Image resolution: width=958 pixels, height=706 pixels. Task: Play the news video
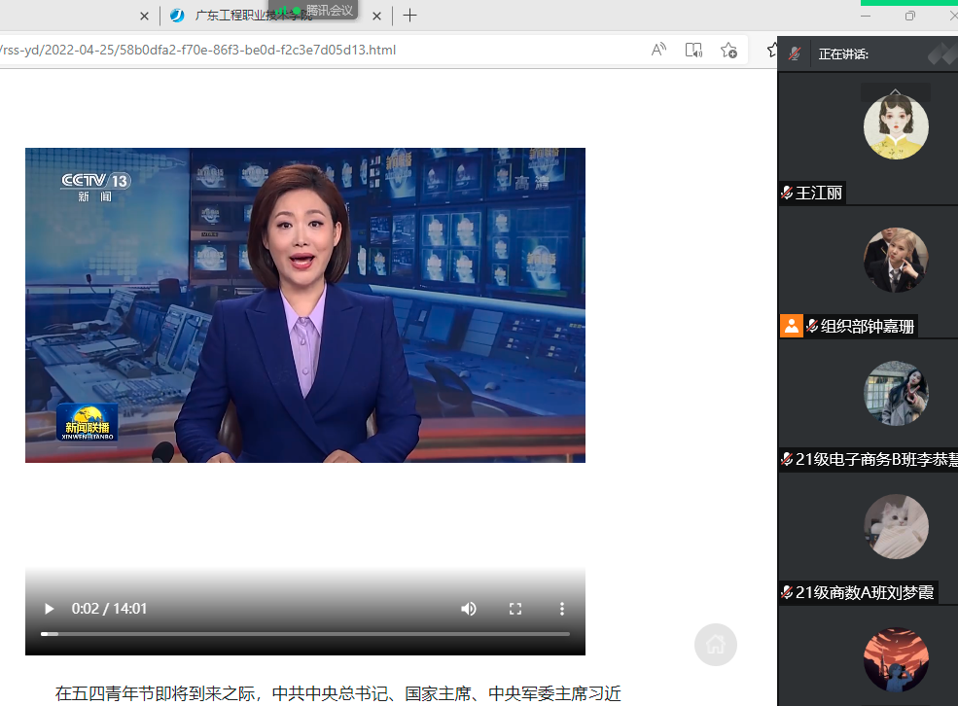(49, 609)
